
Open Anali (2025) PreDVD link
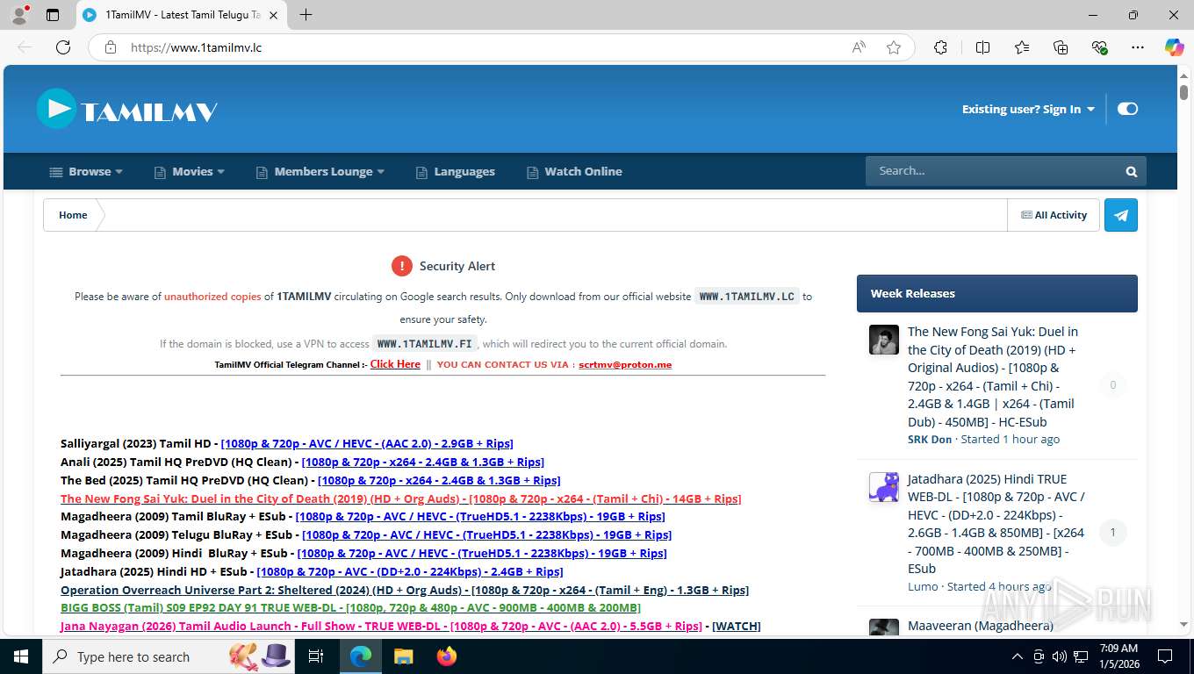(x=422, y=462)
